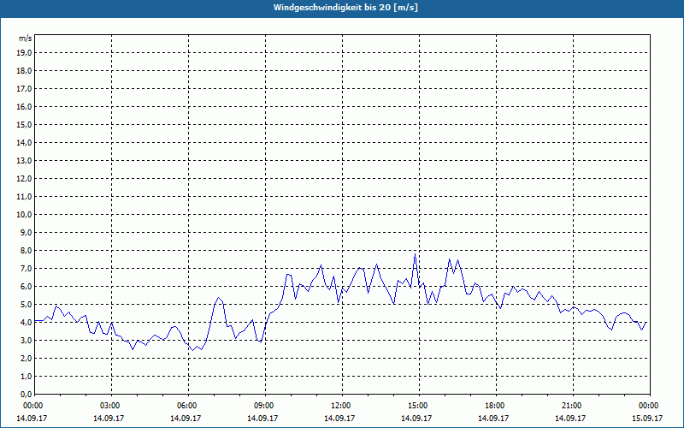Click the 16,0 y-axis value

[x=24, y=106]
